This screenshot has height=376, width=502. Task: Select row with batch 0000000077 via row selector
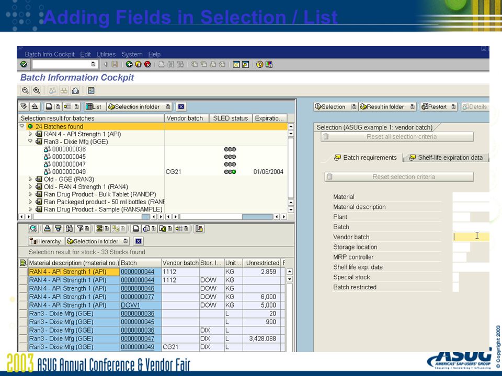[x=23, y=297]
